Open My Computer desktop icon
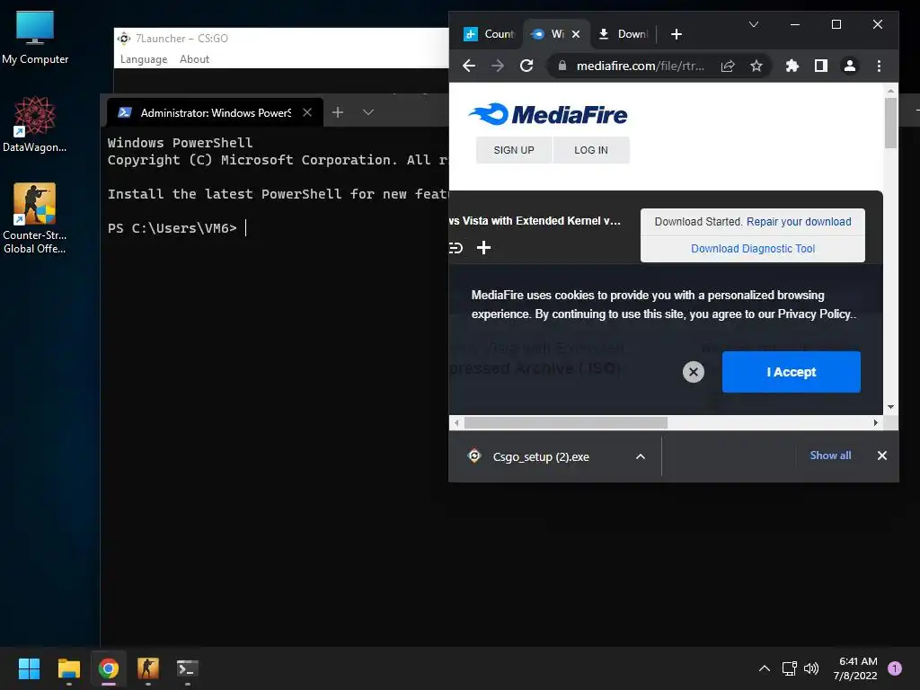 35,38
